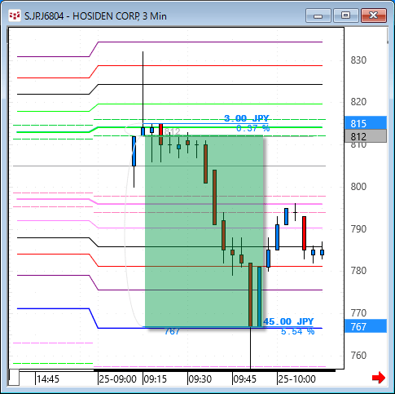
Task: Click the 760 price scale label
Action: 358,356
